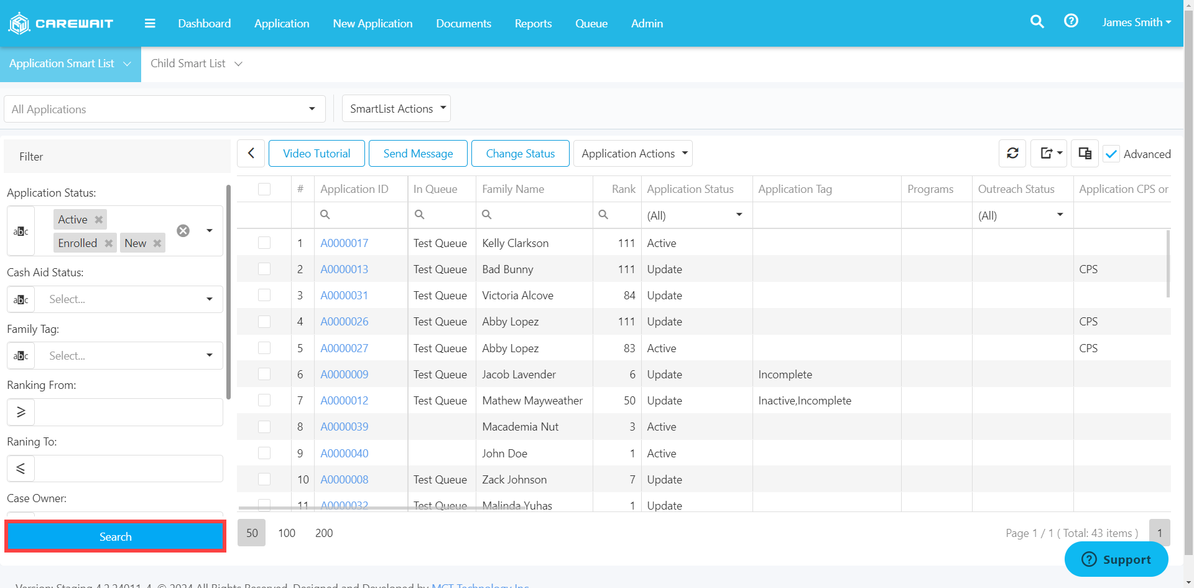
Task: Select checkbox for Victoria Alcove row
Action: (x=264, y=295)
